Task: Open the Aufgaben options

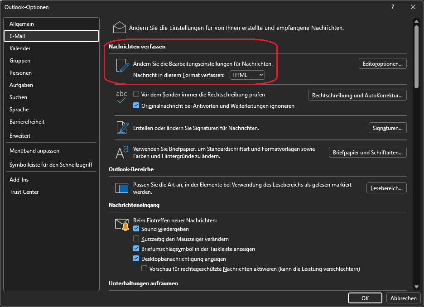Action: coord(51,85)
